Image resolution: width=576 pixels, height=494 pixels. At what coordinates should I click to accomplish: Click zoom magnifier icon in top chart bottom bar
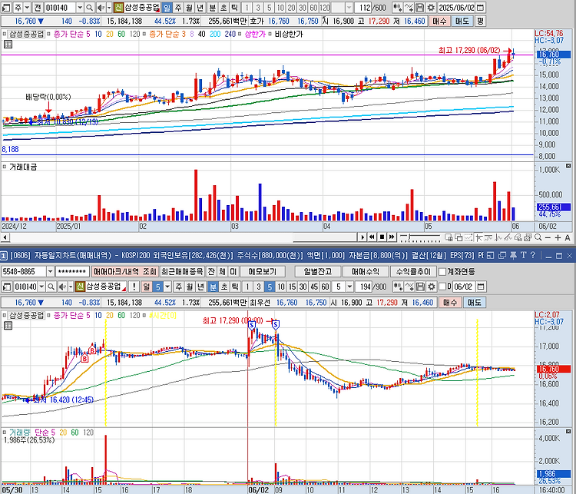pyautogui.click(x=538, y=237)
